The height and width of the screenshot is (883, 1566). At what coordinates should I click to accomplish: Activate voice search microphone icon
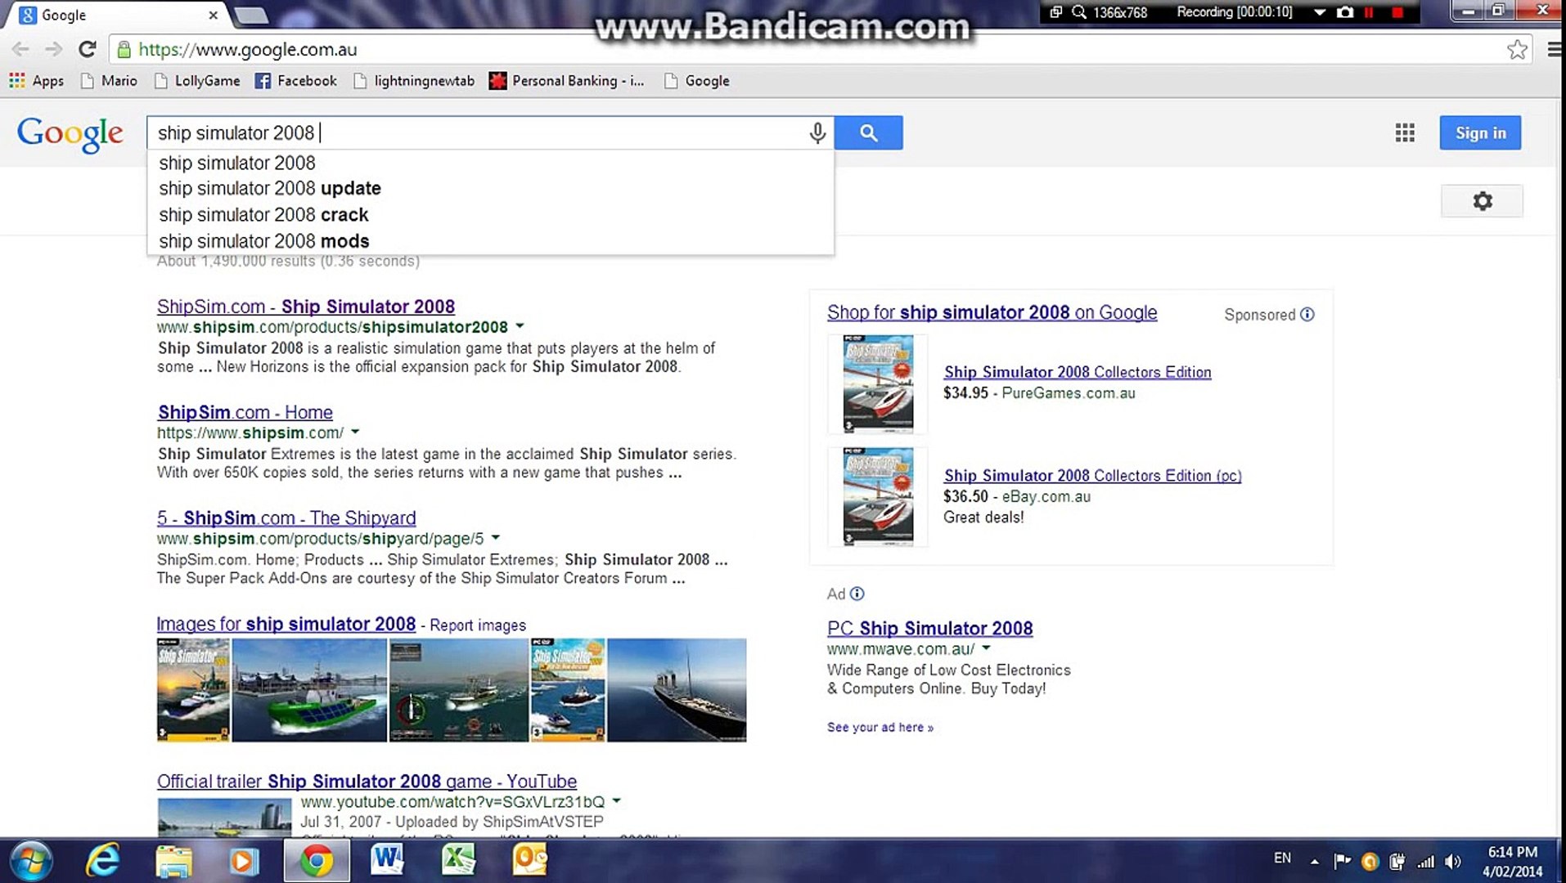[817, 132]
